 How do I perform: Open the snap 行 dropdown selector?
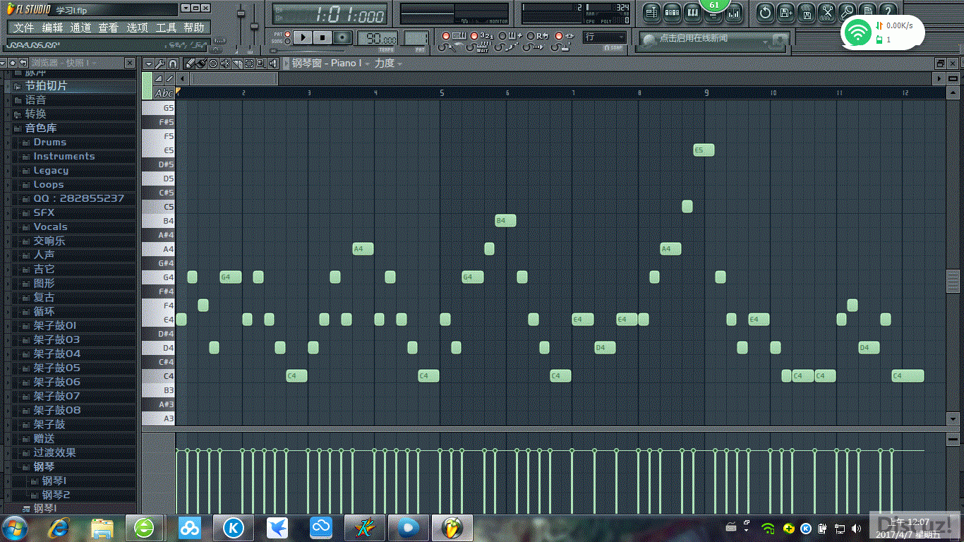tap(604, 37)
